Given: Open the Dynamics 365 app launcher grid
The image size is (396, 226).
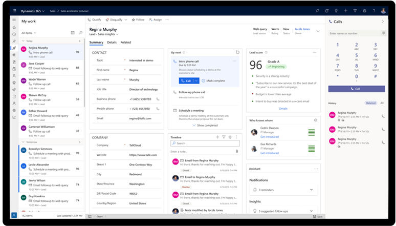Looking at the screenshot, I should coord(14,10).
